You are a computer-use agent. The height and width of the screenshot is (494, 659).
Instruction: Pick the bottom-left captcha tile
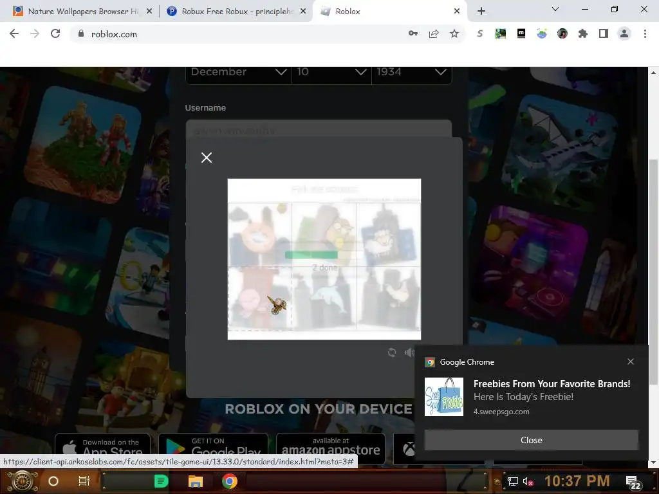tap(260, 298)
